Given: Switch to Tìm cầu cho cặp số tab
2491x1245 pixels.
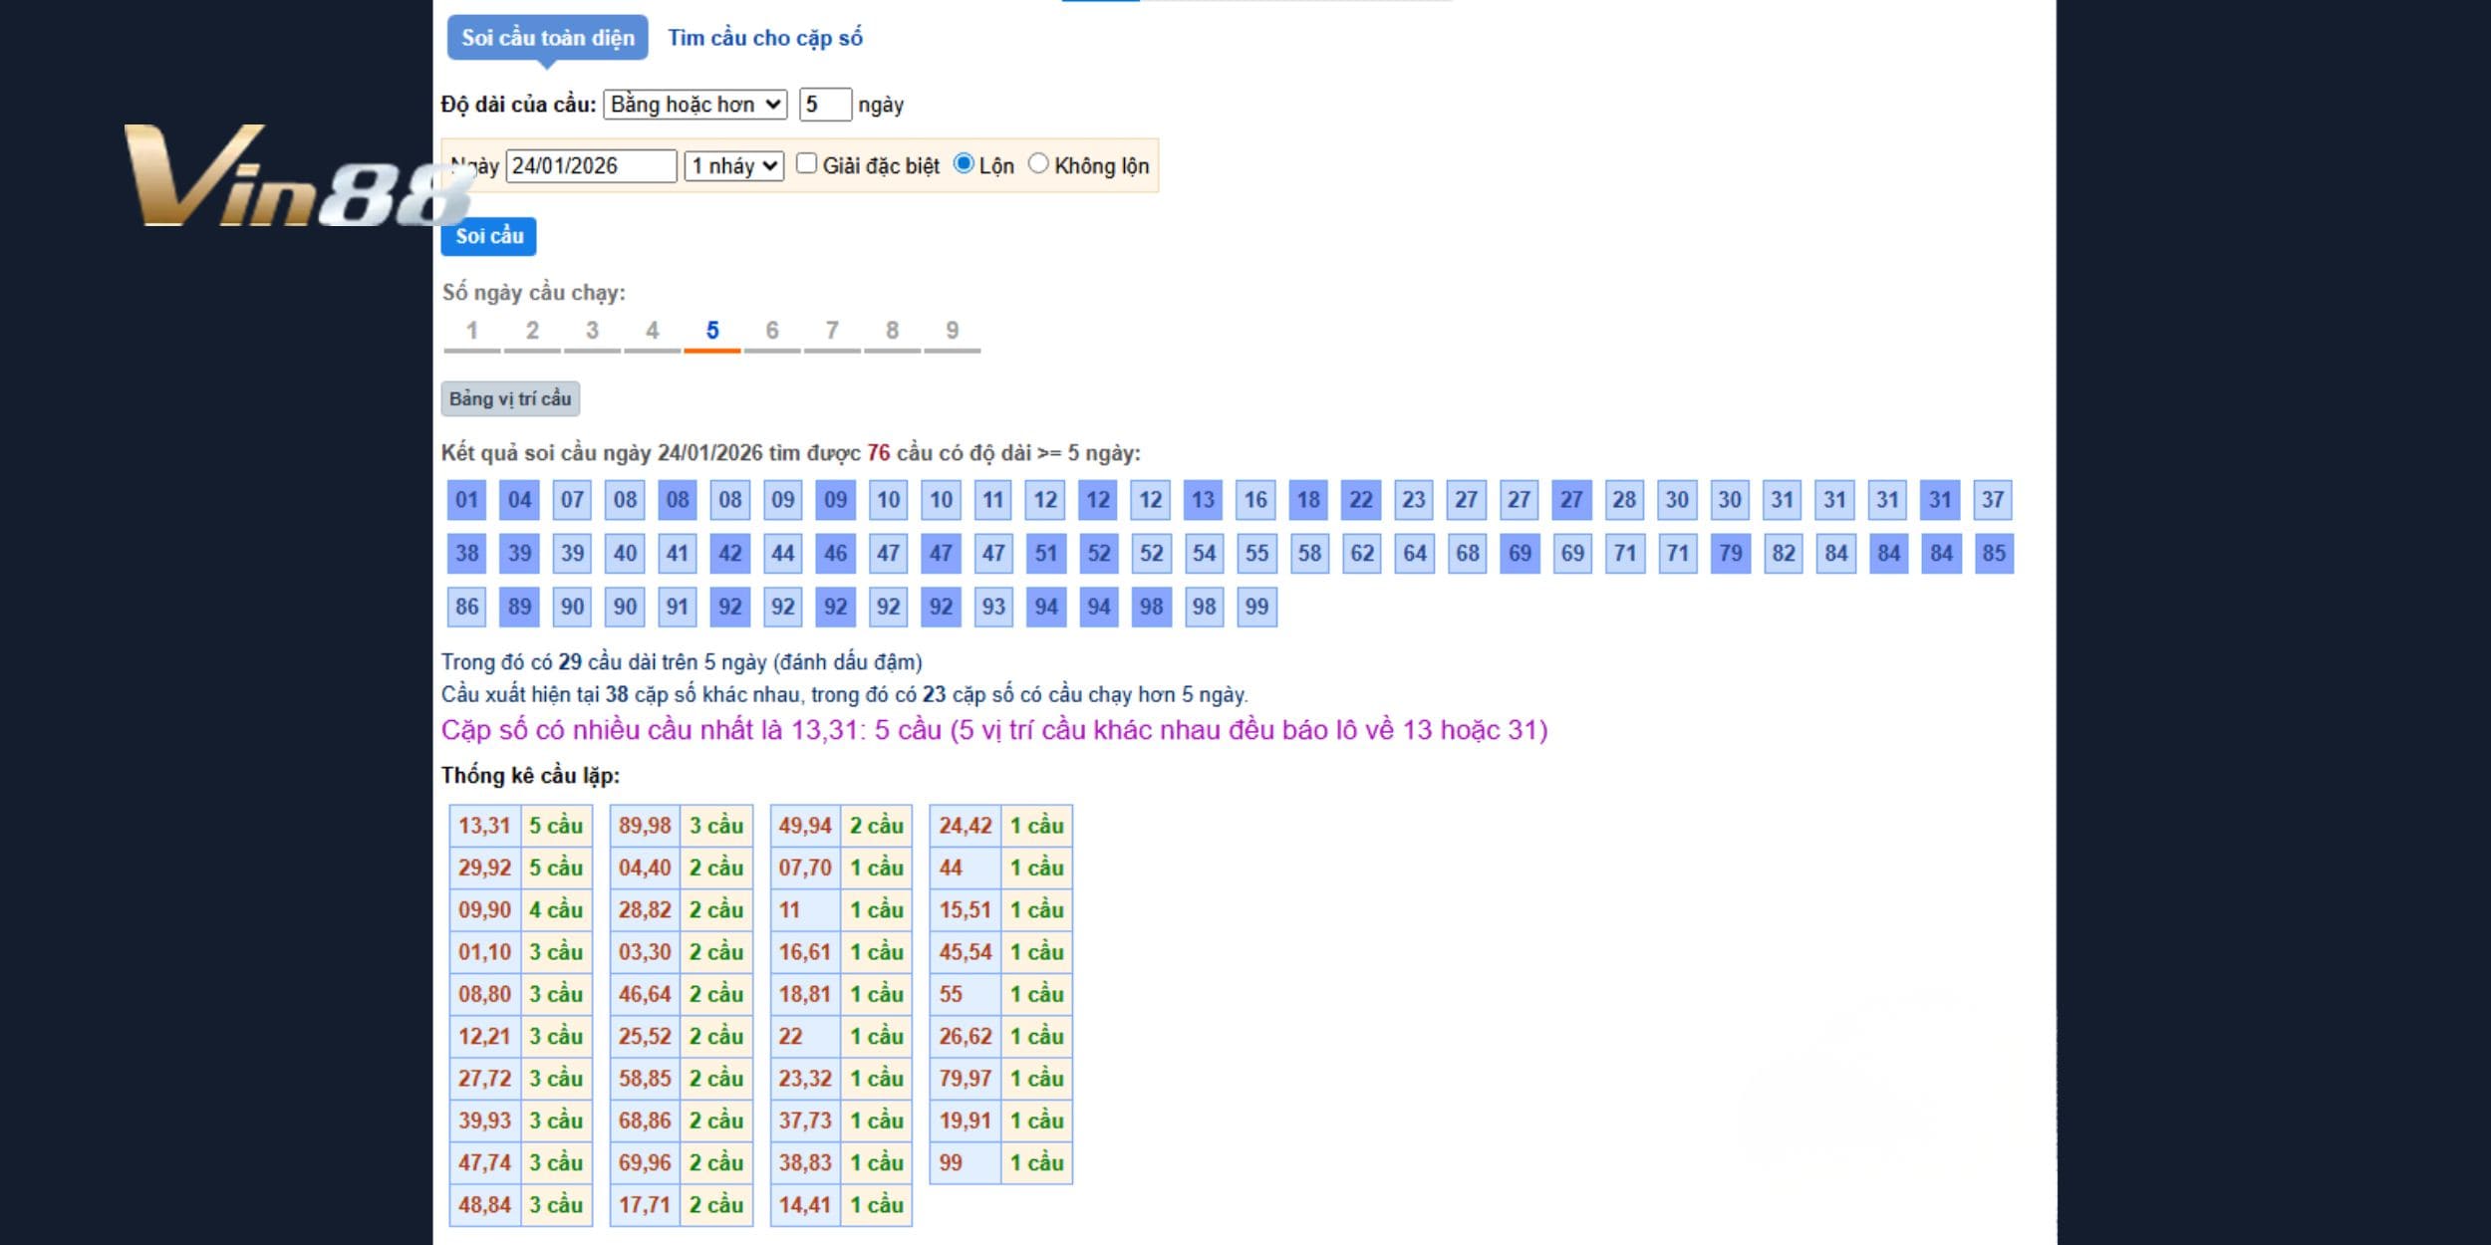Looking at the screenshot, I should tap(764, 38).
